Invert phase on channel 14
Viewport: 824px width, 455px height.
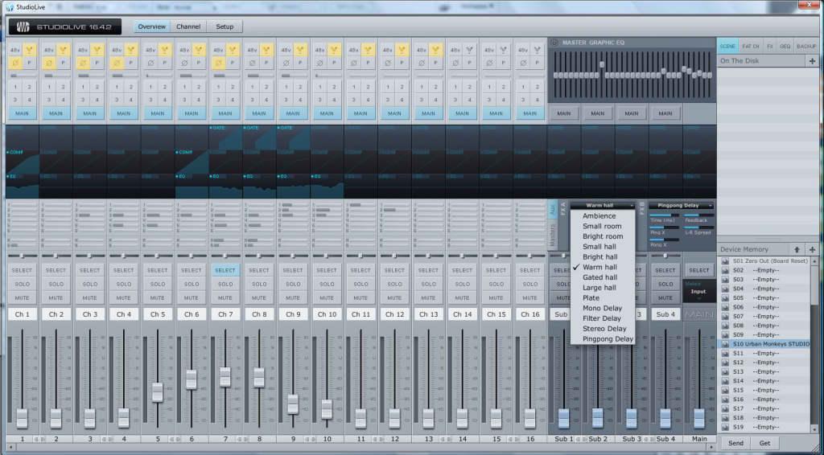[x=455, y=63]
